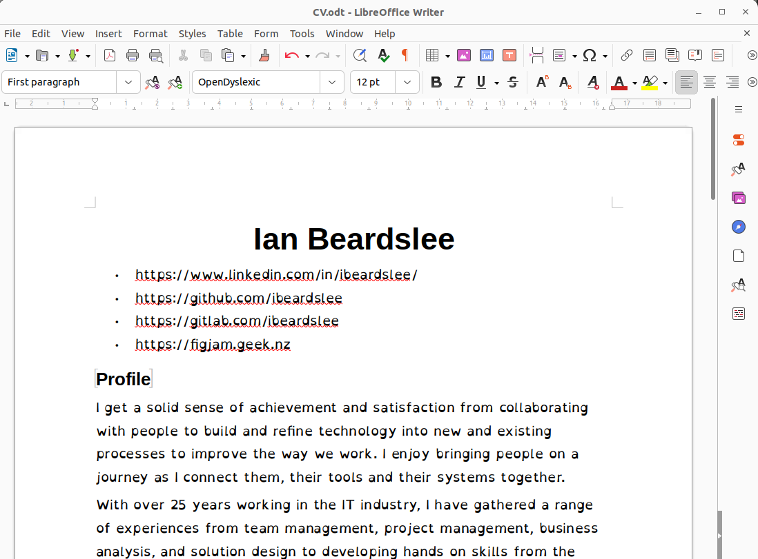Click the LinkedIn profile link

276,274
